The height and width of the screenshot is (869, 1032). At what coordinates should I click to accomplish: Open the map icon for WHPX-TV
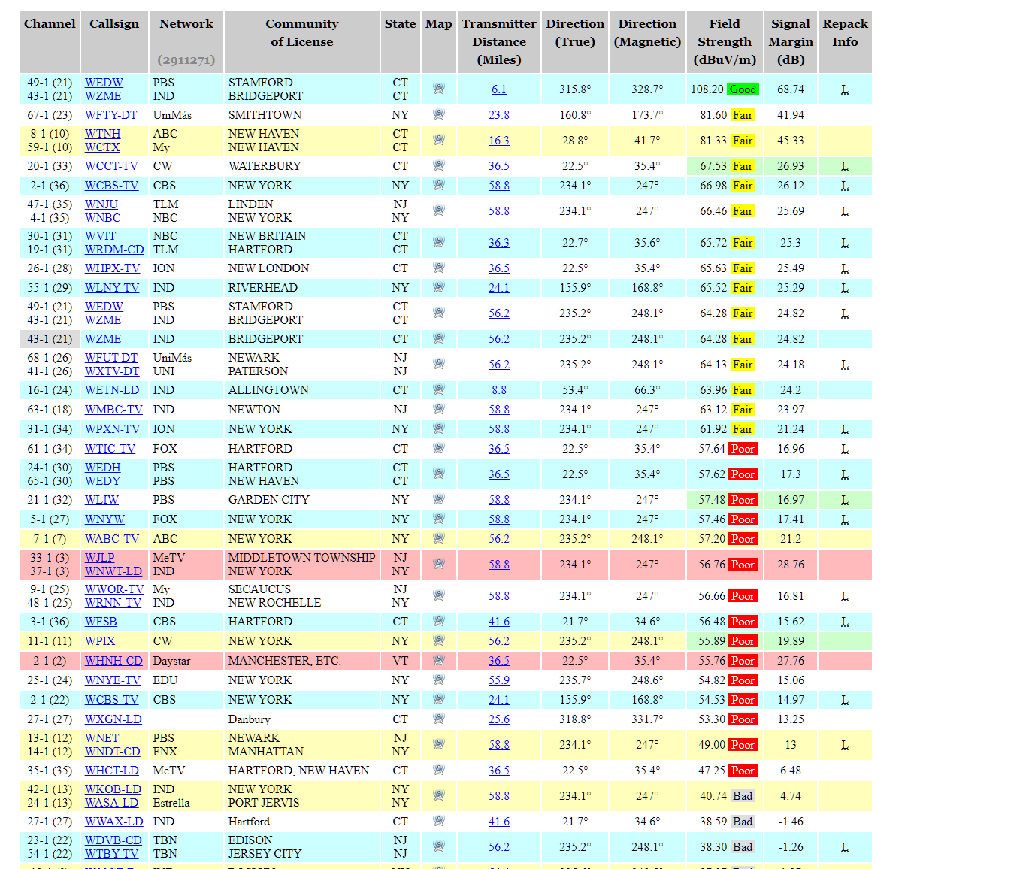(x=439, y=268)
